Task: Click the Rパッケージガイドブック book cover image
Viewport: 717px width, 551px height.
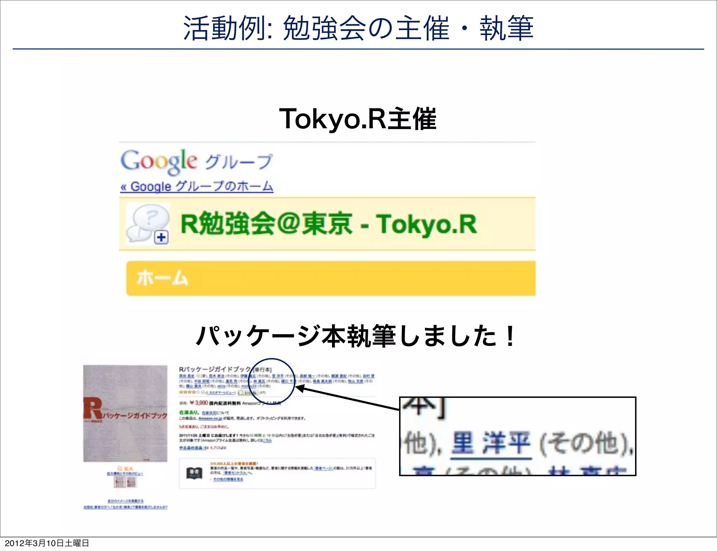Action: pos(125,413)
